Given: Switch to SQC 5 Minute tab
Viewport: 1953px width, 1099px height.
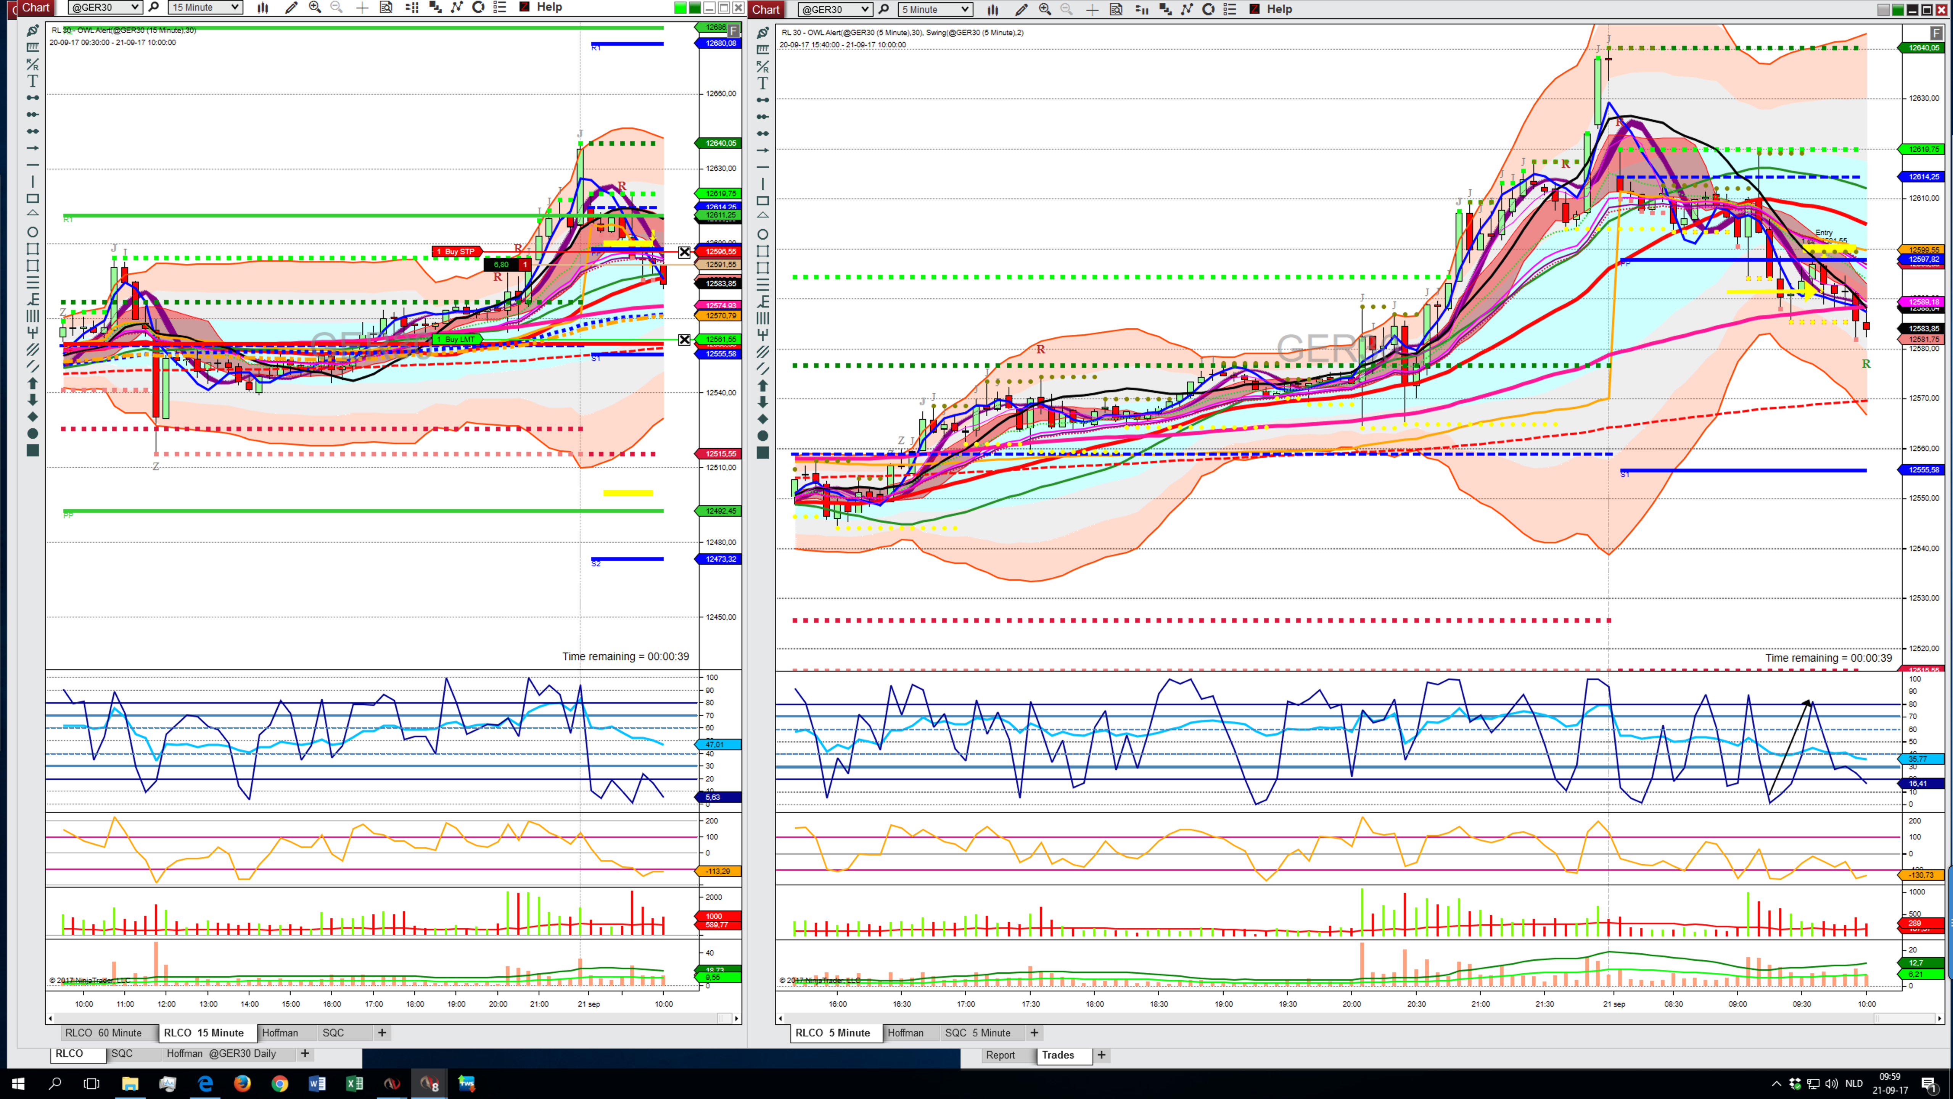Looking at the screenshot, I should 977,1032.
